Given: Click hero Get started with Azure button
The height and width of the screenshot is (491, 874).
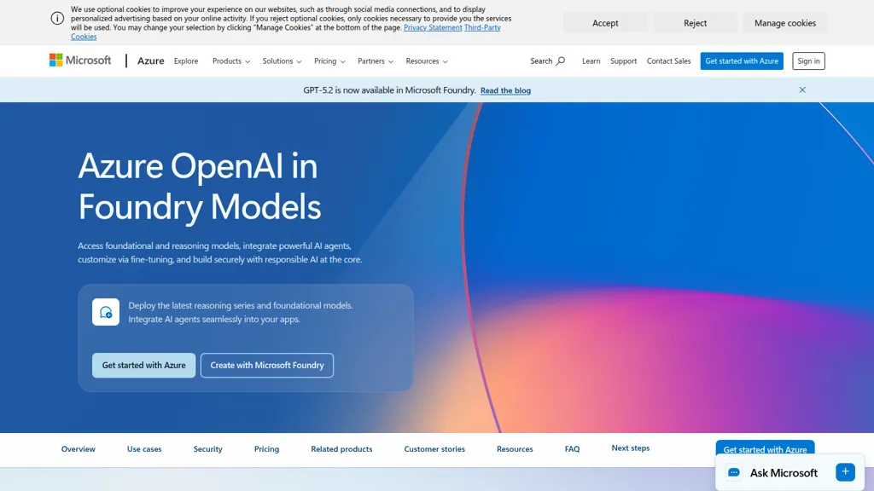Looking at the screenshot, I should (x=143, y=365).
